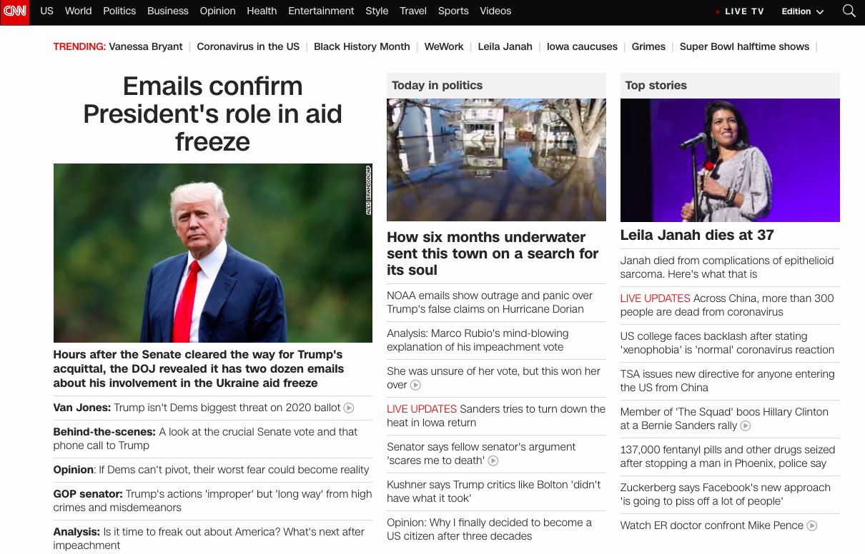Open trending topic Leila Janah
The image size is (865, 554).
(x=505, y=46)
